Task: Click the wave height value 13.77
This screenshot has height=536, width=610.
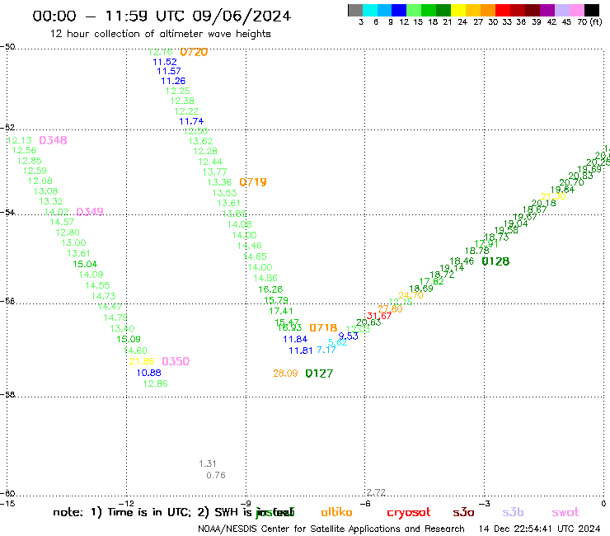Action: click(215, 172)
